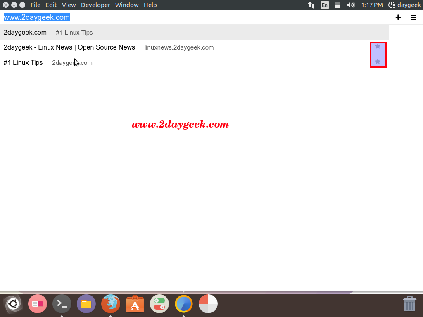
Task: Open the View menu
Action: click(69, 5)
